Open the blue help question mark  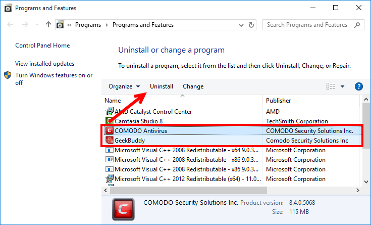359,86
